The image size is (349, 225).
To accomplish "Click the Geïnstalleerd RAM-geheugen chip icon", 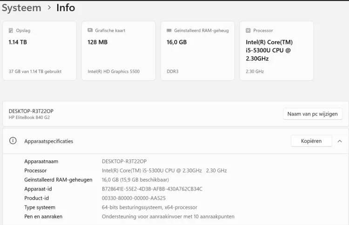I will tap(169, 30).
